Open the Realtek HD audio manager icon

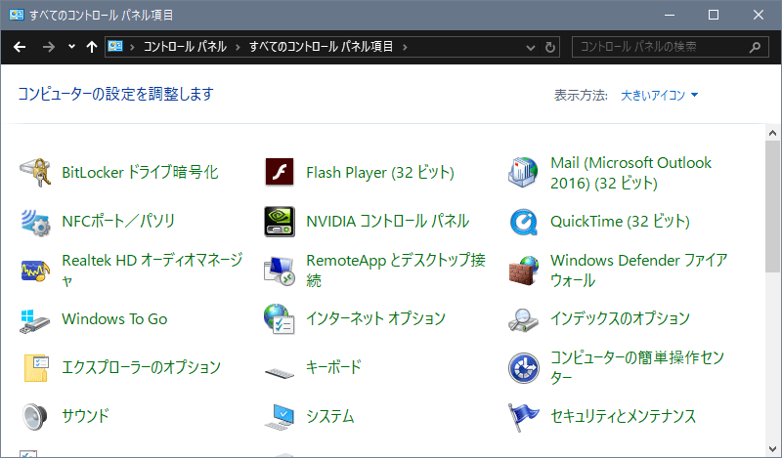pyautogui.click(x=35, y=271)
